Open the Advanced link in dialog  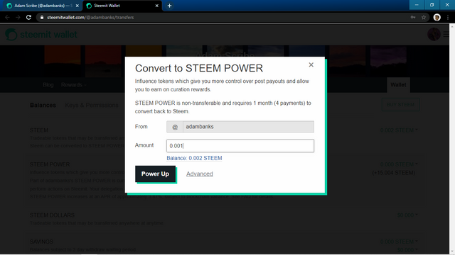[x=200, y=174]
